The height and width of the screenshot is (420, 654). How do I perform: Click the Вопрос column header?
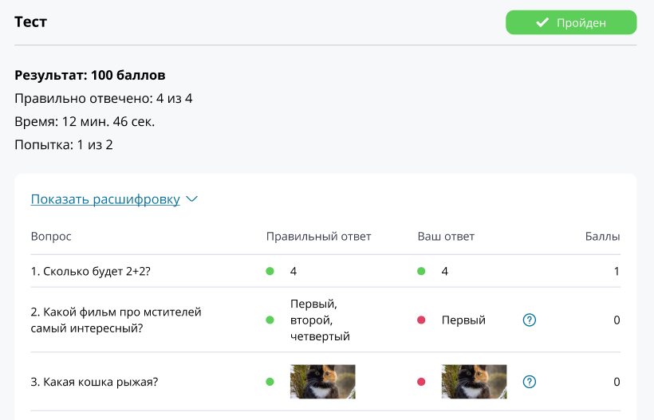[51, 236]
